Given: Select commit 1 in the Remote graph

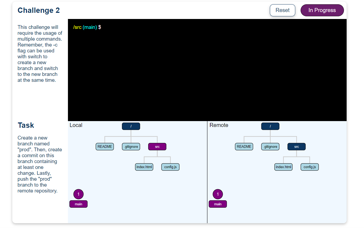Looking at the screenshot, I should click(x=218, y=194).
